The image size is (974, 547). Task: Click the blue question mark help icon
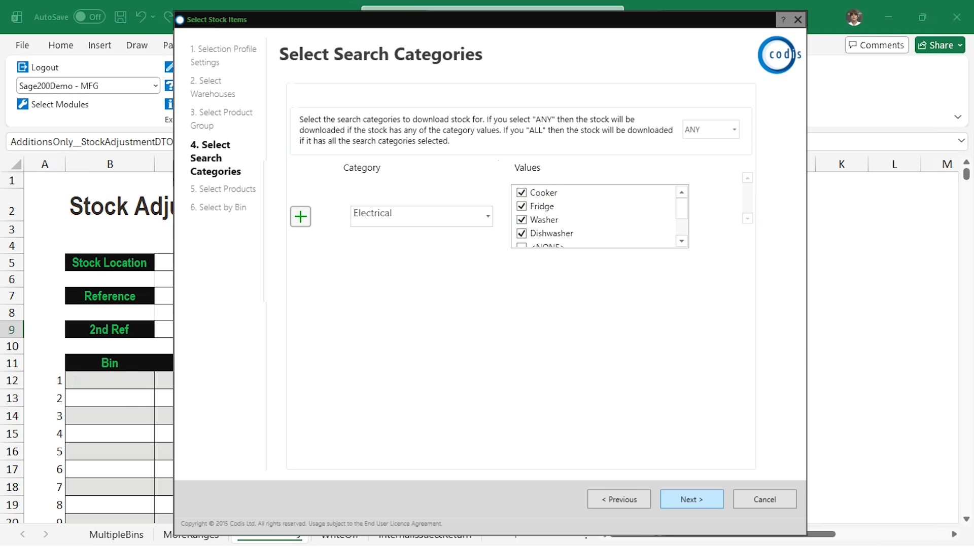[169, 86]
